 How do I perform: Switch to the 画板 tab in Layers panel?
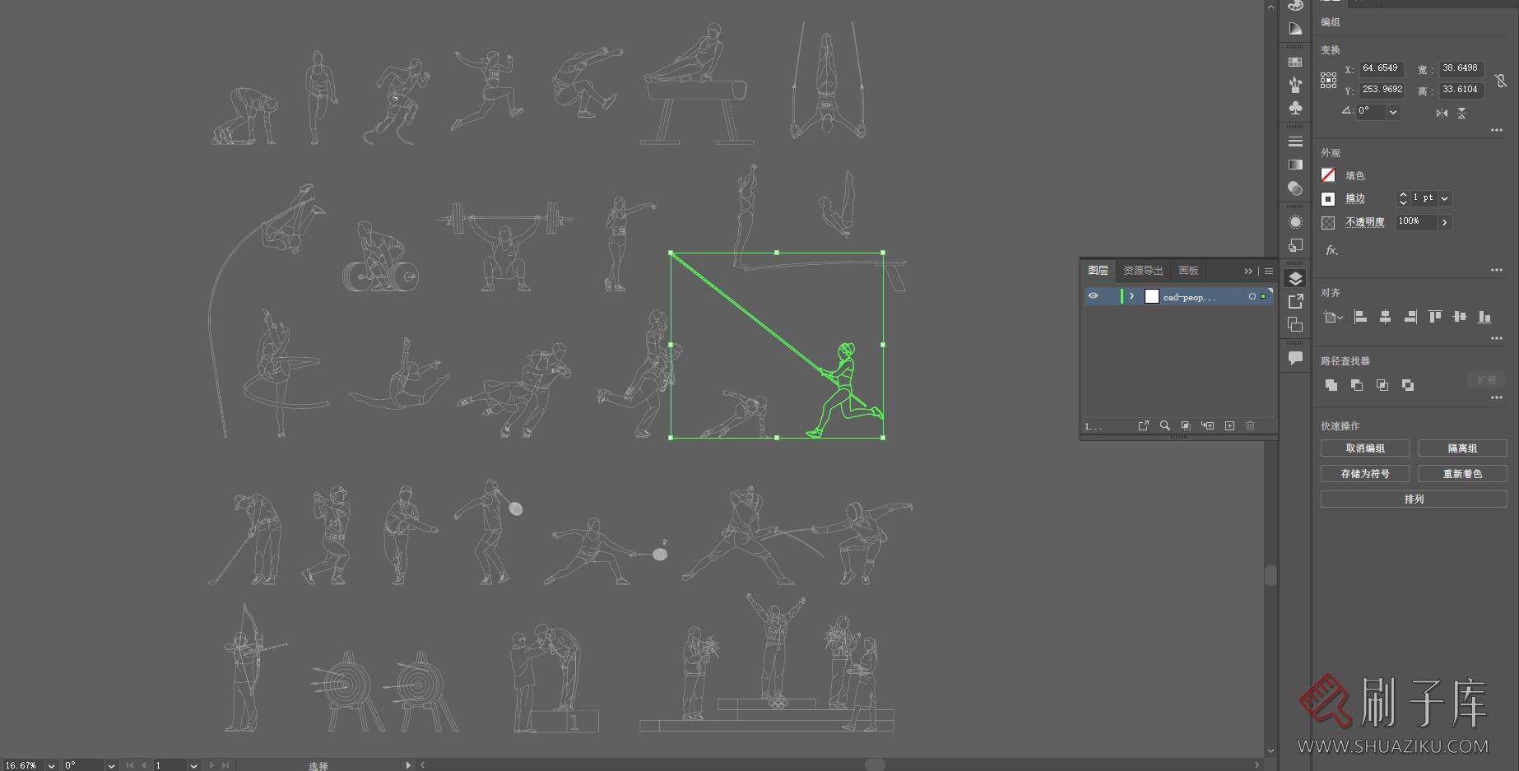point(1187,270)
